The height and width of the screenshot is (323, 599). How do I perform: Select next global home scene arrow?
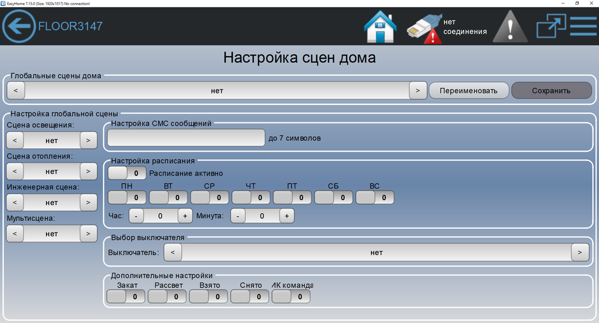click(x=418, y=91)
